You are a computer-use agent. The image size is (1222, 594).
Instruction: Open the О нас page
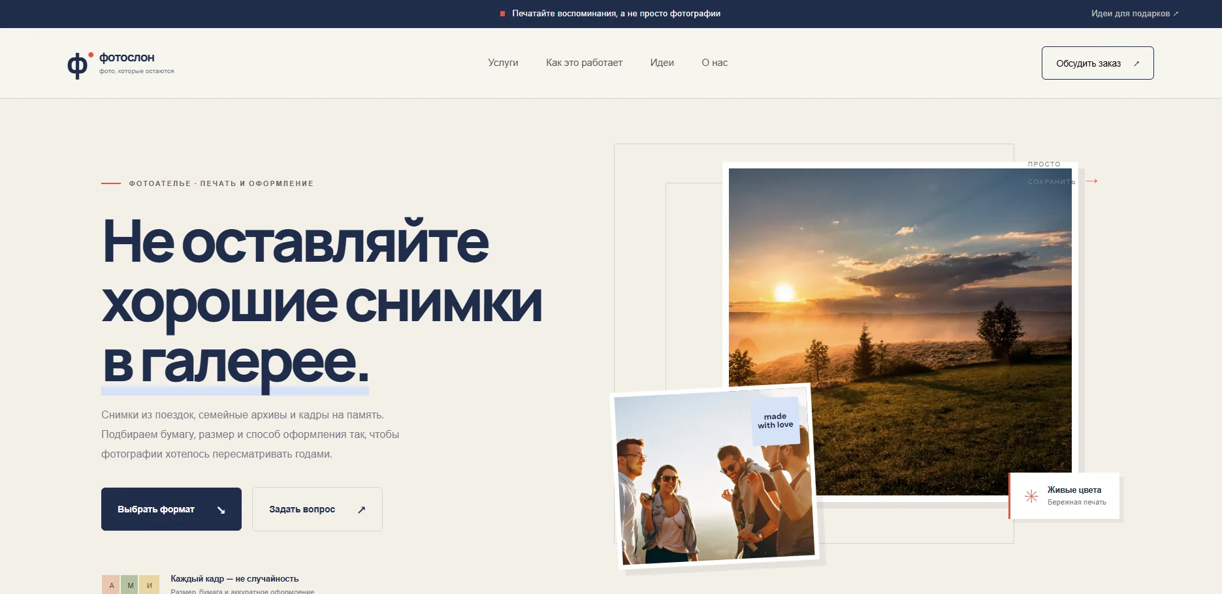[x=715, y=63]
